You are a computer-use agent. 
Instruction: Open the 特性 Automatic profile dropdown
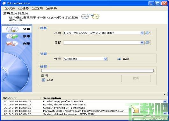tap(106, 59)
